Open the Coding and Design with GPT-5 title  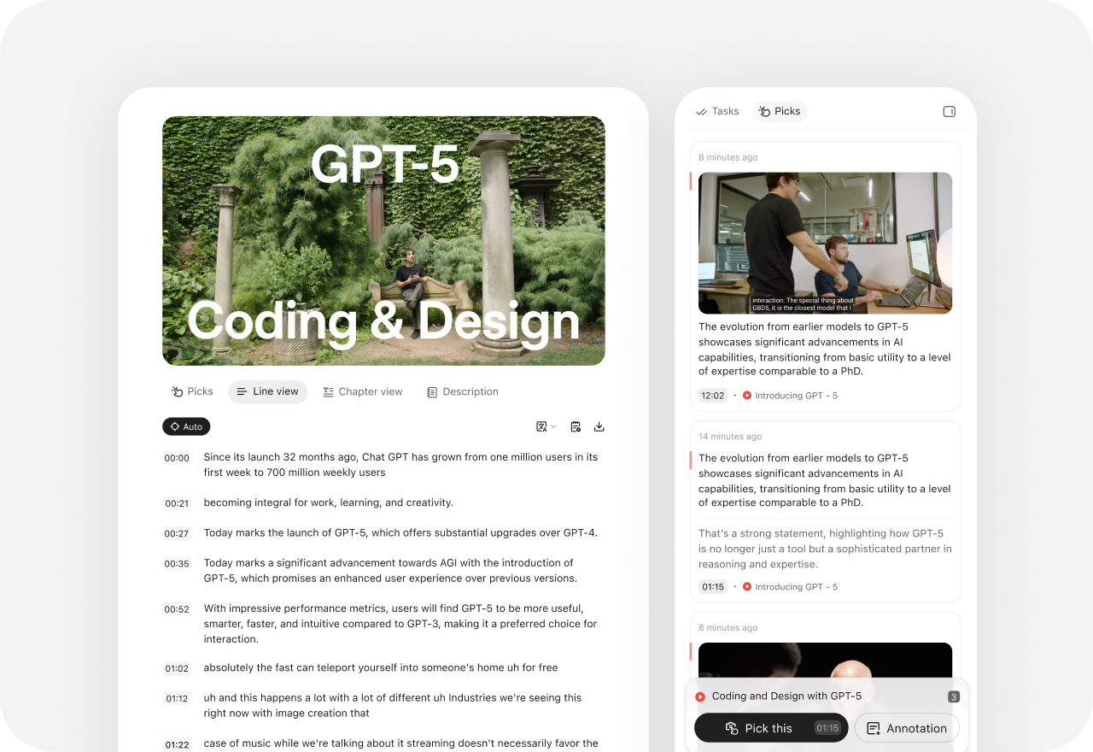786,696
